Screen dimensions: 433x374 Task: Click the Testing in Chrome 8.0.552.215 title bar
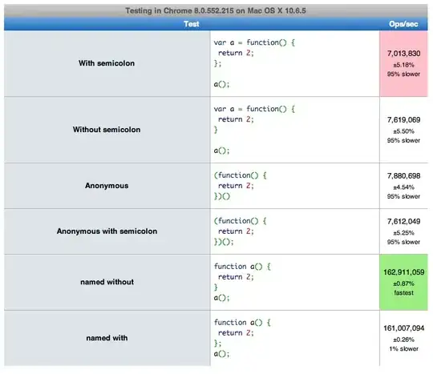point(216,10)
